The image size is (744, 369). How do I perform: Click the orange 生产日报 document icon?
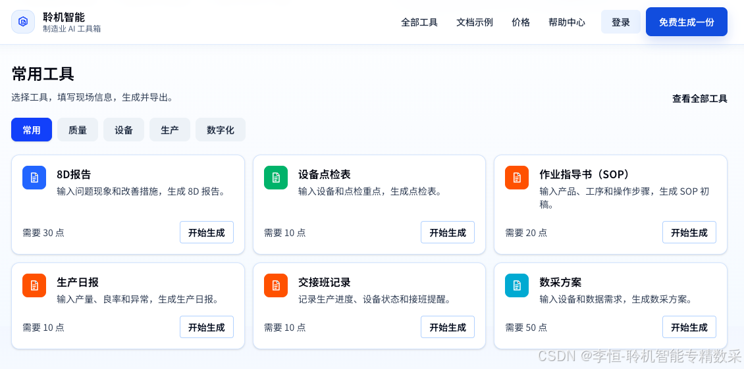click(x=34, y=285)
